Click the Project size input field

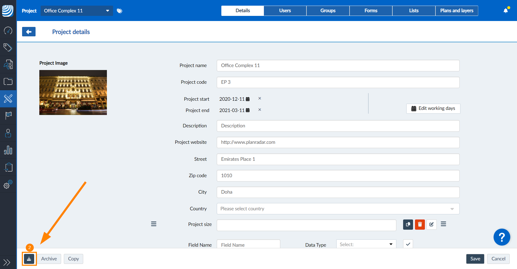306,225
